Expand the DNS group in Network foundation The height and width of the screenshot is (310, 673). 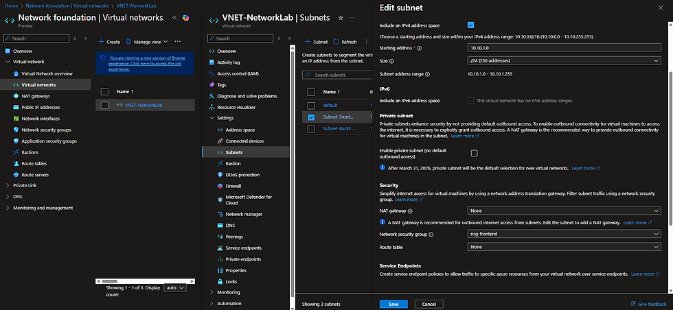(x=8, y=197)
